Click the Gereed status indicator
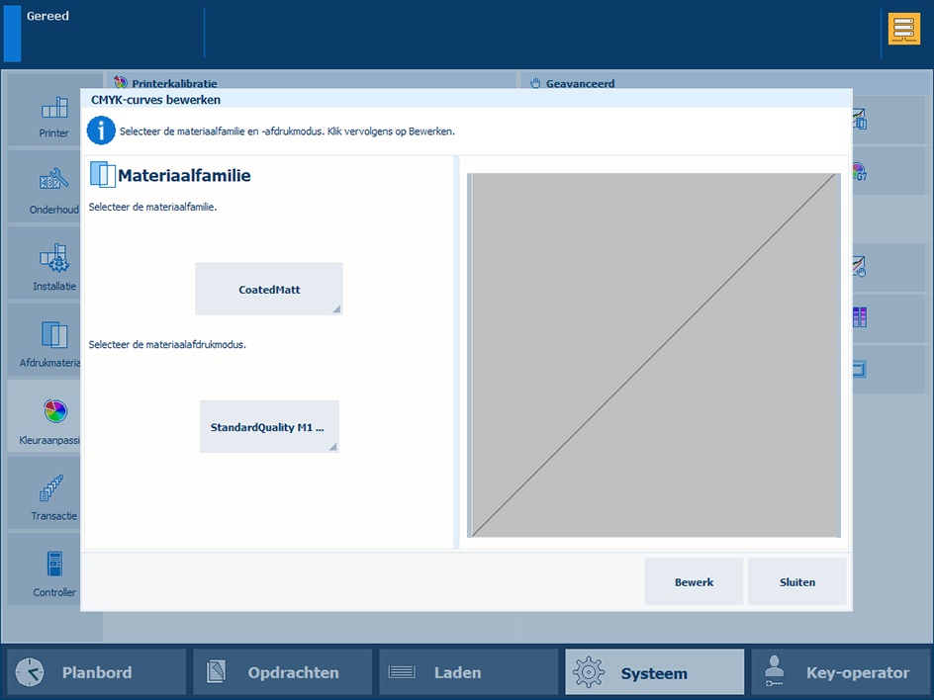The height and width of the screenshot is (700, 934). tap(47, 16)
